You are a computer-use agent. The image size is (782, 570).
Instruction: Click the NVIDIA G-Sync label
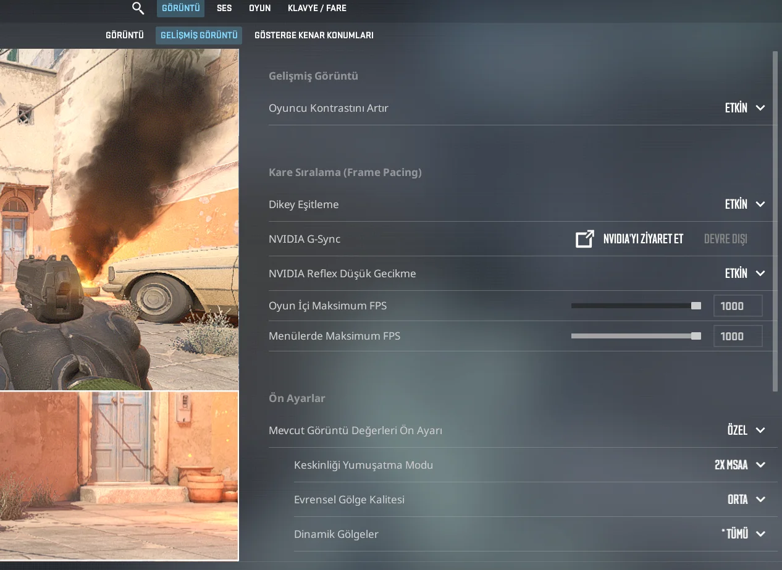pyautogui.click(x=305, y=239)
